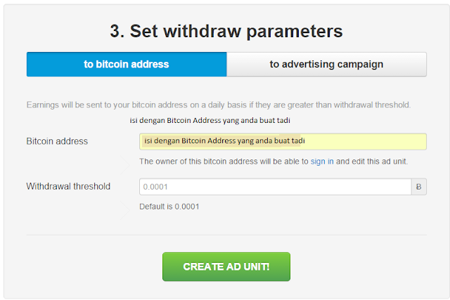Switch to the "to advertising campaign" tab
Viewport: 450px width, 300px height.
click(326, 64)
